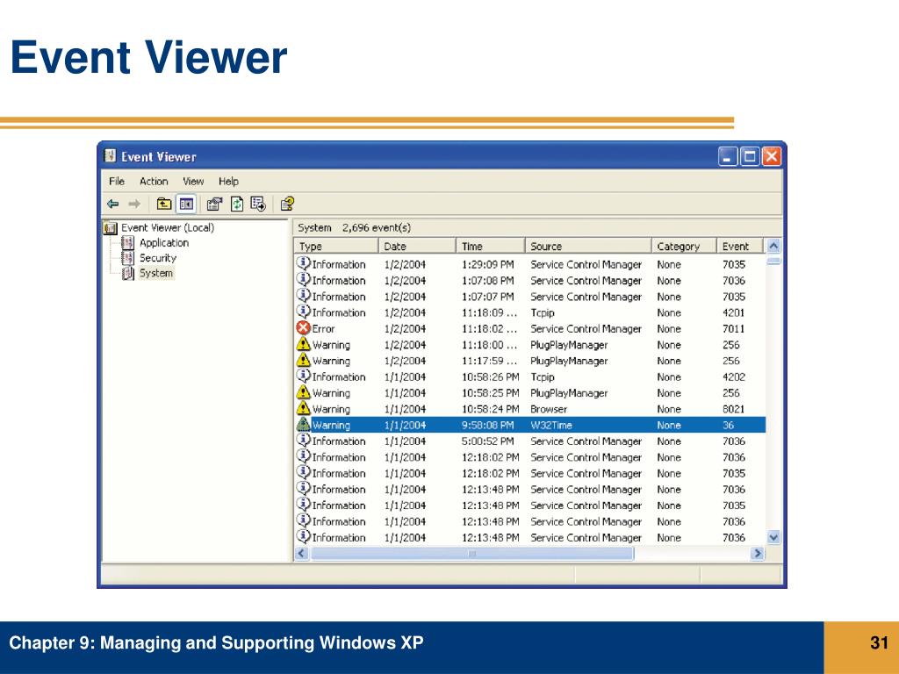Screen dimensions: 899x674
Task: Select the Security log in tree
Action: (x=158, y=258)
